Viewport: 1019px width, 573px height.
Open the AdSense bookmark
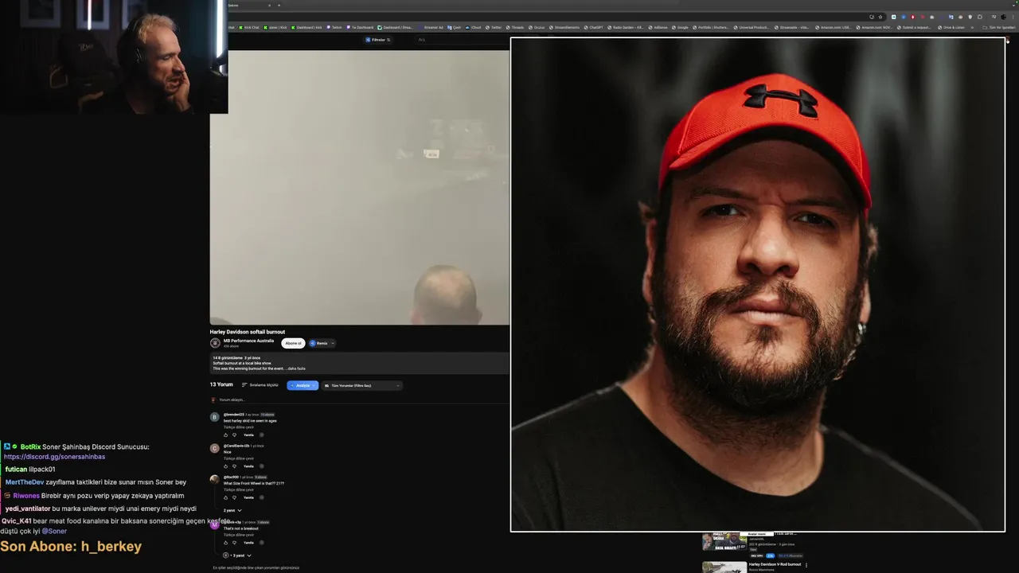pos(656,27)
